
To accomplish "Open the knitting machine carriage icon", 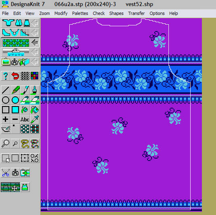I will (x=16, y=52).
